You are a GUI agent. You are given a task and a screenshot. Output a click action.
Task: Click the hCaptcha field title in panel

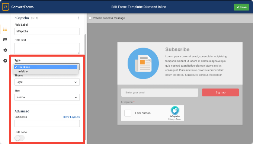[22, 18]
